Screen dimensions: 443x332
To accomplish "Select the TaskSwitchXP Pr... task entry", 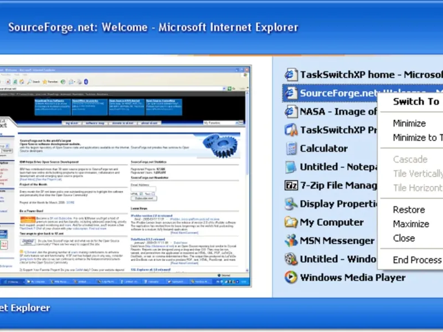I will point(330,130).
